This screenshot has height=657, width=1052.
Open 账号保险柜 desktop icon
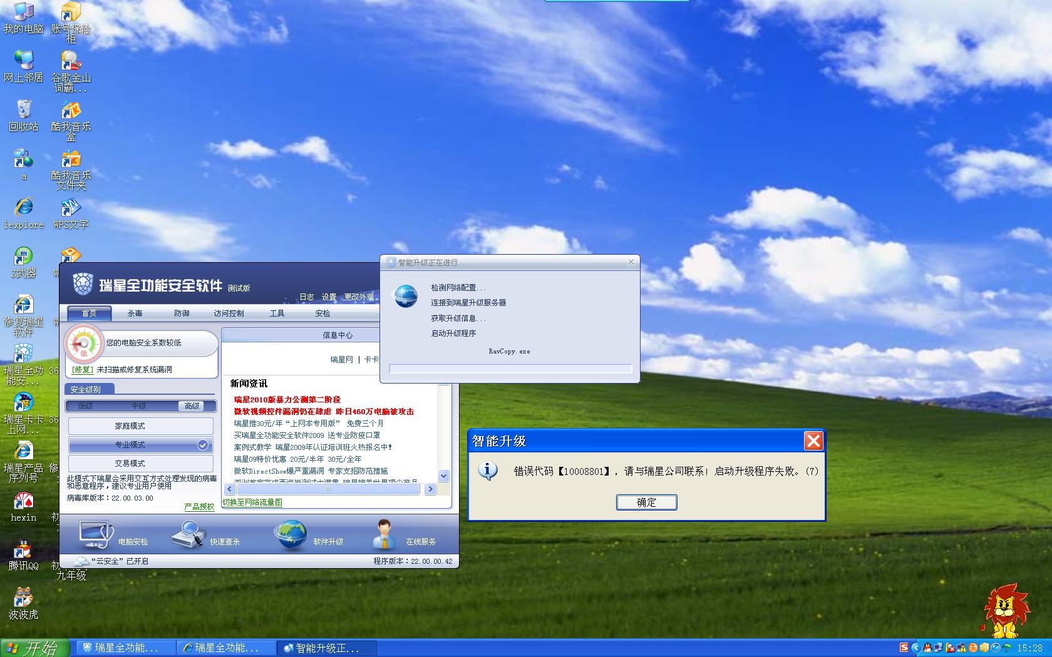click(71, 23)
